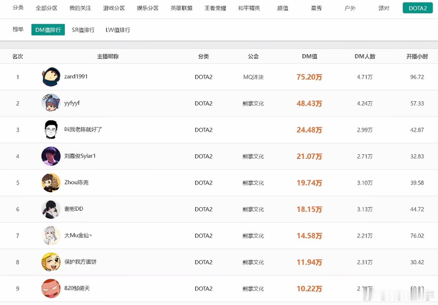Click DM value 14.58万
The height and width of the screenshot is (305, 438).
pyautogui.click(x=309, y=236)
